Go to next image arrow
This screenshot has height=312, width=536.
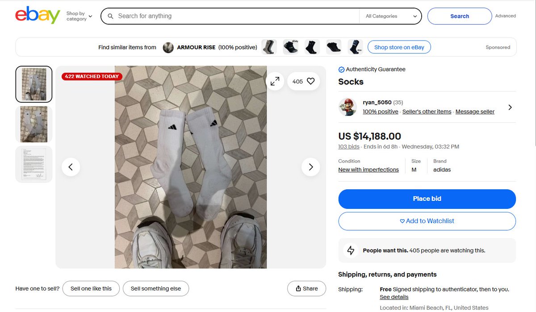click(x=311, y=167)
